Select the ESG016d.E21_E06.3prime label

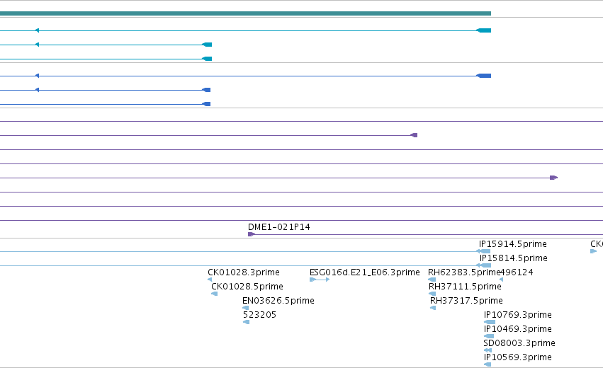tap(365, 272)
